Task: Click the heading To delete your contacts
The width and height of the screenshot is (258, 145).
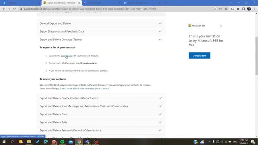Action: coord(53,79)
